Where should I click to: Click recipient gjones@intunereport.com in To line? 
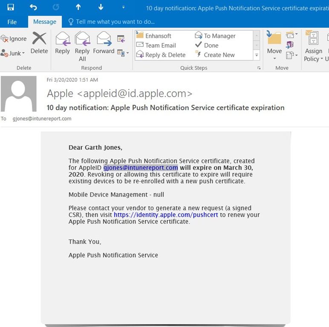pos(42,119)
